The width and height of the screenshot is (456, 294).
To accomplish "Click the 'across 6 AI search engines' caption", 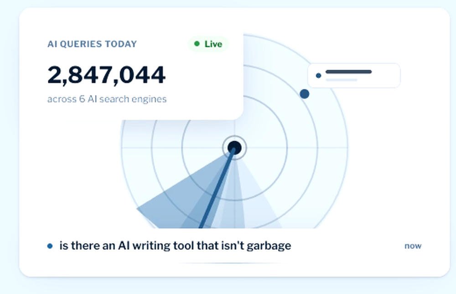I will pyautogui.click(x=107, y=99).
